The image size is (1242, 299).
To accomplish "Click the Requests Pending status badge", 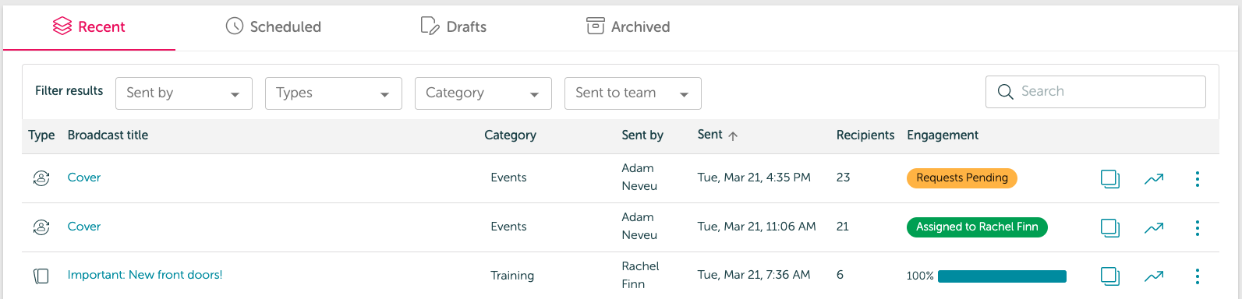I will pos(962,178).
